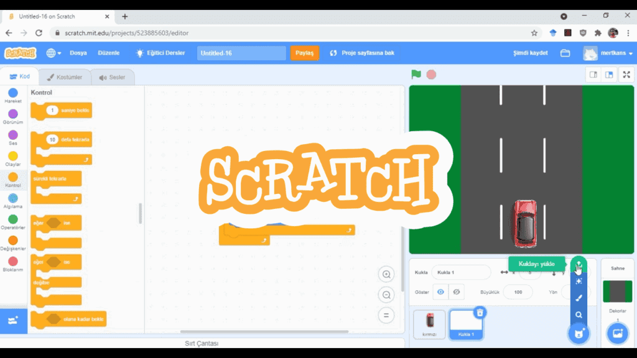Show the sprite with eye icon
This screenshot has height=358, width=637.
tap(440, 292)
